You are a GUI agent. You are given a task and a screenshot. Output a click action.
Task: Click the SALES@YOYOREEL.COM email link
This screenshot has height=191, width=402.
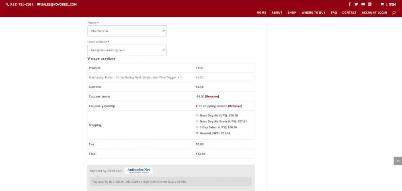pos(57,4)
